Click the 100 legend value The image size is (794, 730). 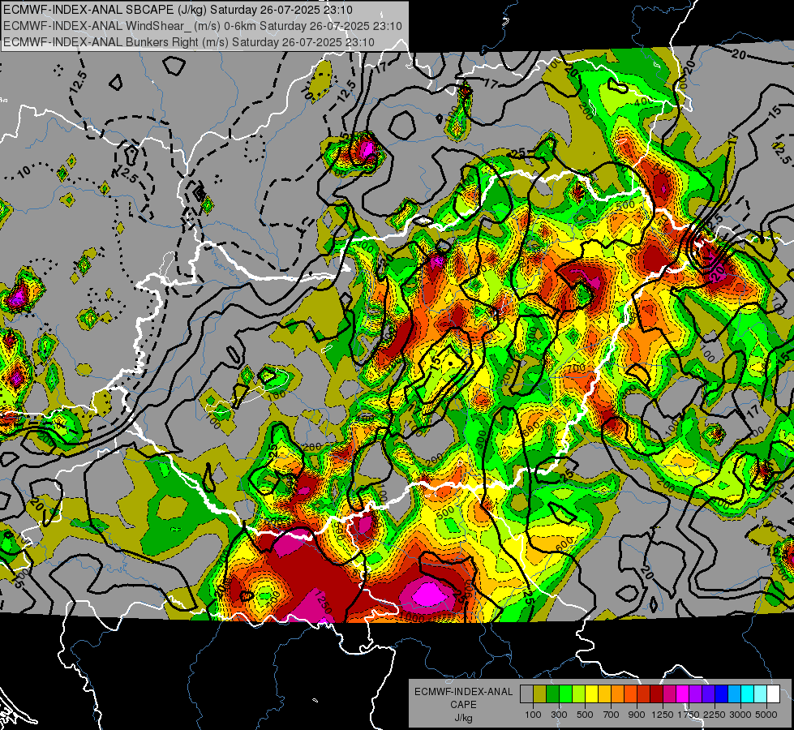[x=533, y=715]
